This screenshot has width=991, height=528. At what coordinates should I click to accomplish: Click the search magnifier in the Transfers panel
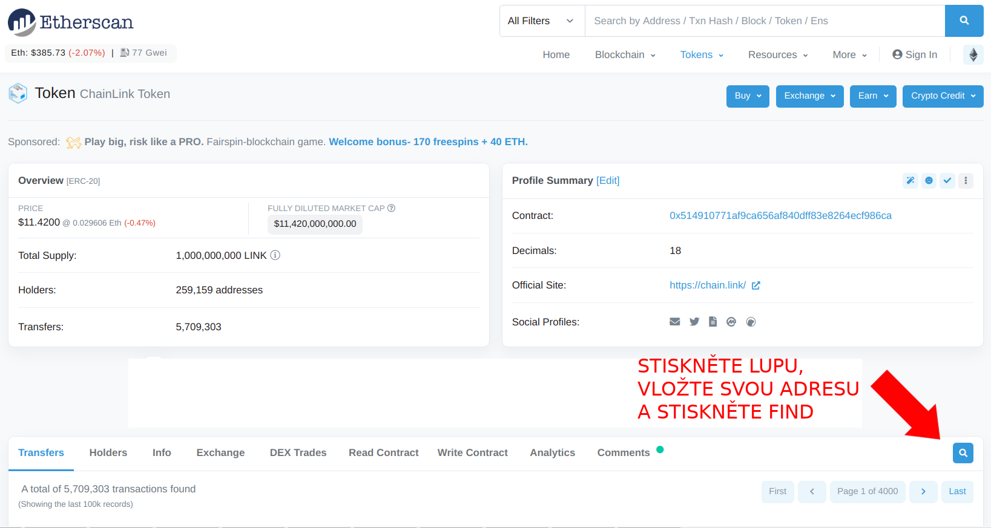click(x=963, y=453)
